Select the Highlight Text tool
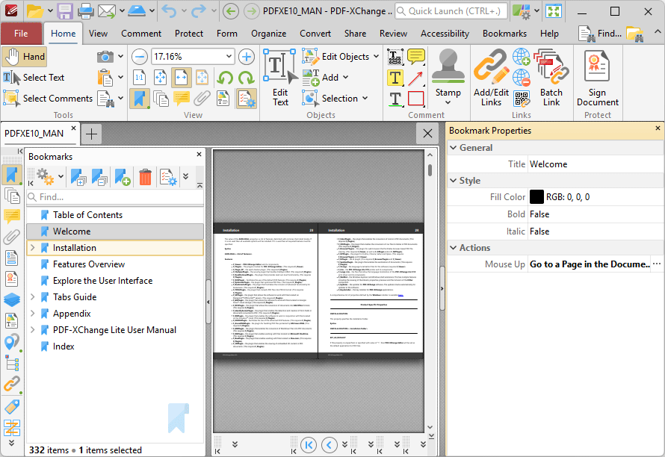The height and width of the screenshot is (457, 665). point(395,78)
